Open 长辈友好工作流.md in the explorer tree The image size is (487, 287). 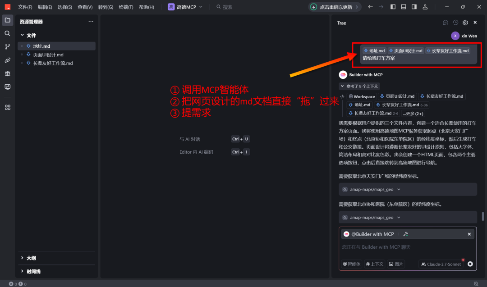click(56, 63)
